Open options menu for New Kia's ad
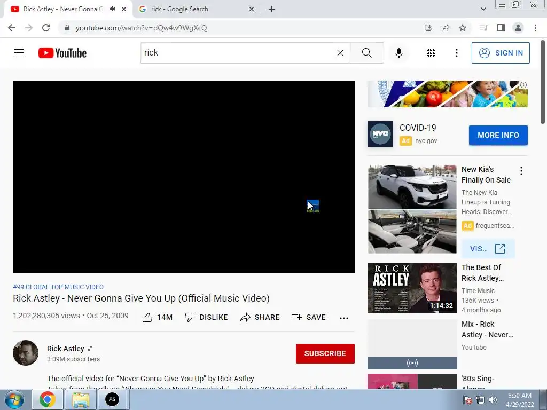Screen dimensions: 547x410 [521, 171]
